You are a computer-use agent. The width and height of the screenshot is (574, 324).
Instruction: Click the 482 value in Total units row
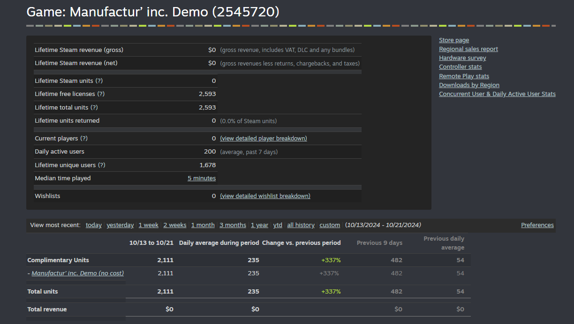[396, 292]
